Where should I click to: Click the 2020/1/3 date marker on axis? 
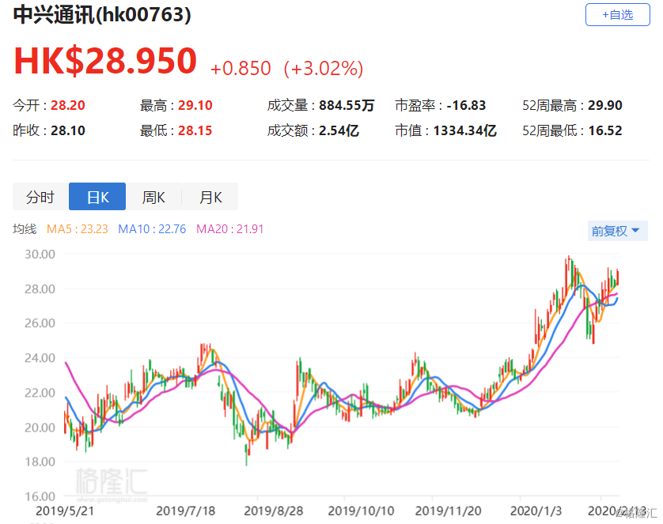[x=536, y=511]
